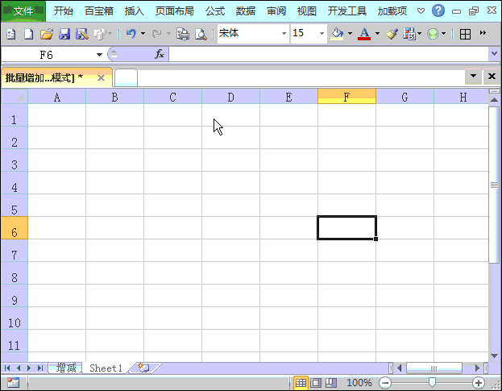Screen dimensions: 502x391
Task: Click the green round toolbar icon
Action: coord(433,34)
